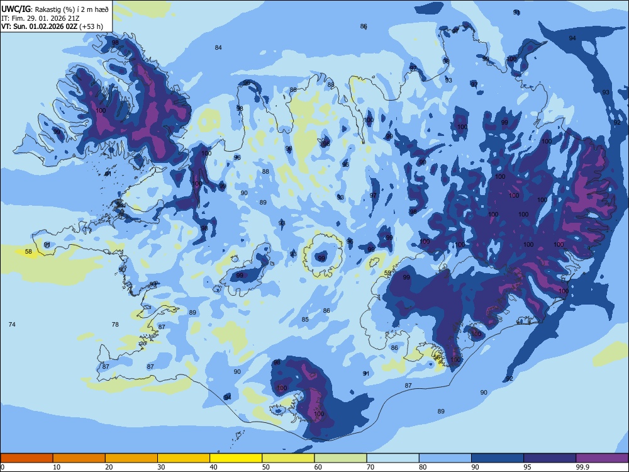Click the humidity value 56 on the map
Image resolution: width=629 pixels, height=472 pixels.
pyautogui.click(x=437, y=357)
